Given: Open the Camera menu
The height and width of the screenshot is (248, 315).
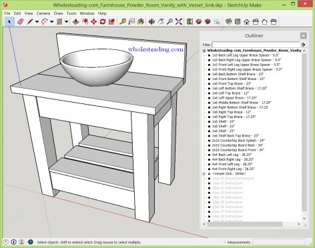Looking at the screenshot, I should [x=43, y=13].
